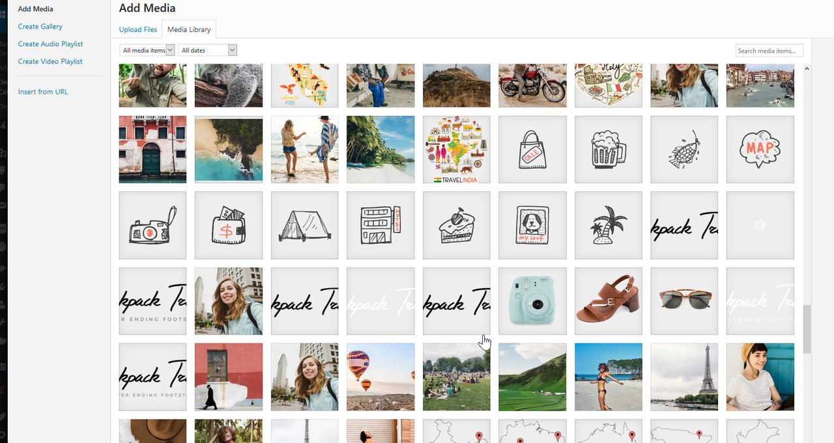Select the white logo with tagline thumbnail
This screenshot has width=834, height=443.
[x=760, y=301]
